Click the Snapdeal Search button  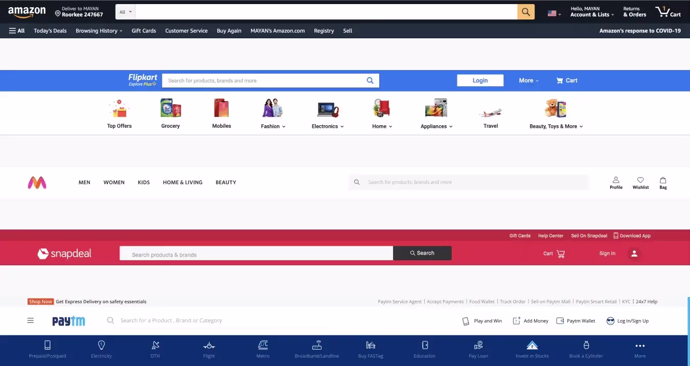[x=422, y=253]
